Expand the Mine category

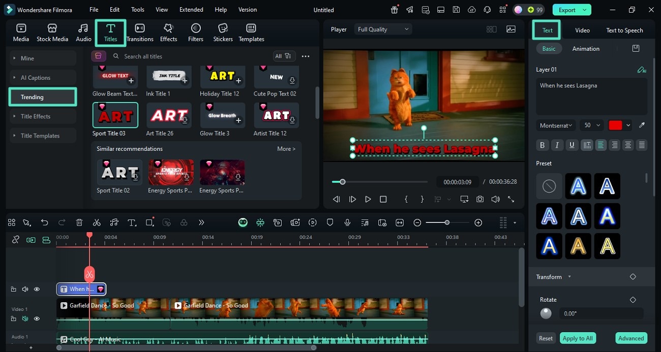(43, 58)
